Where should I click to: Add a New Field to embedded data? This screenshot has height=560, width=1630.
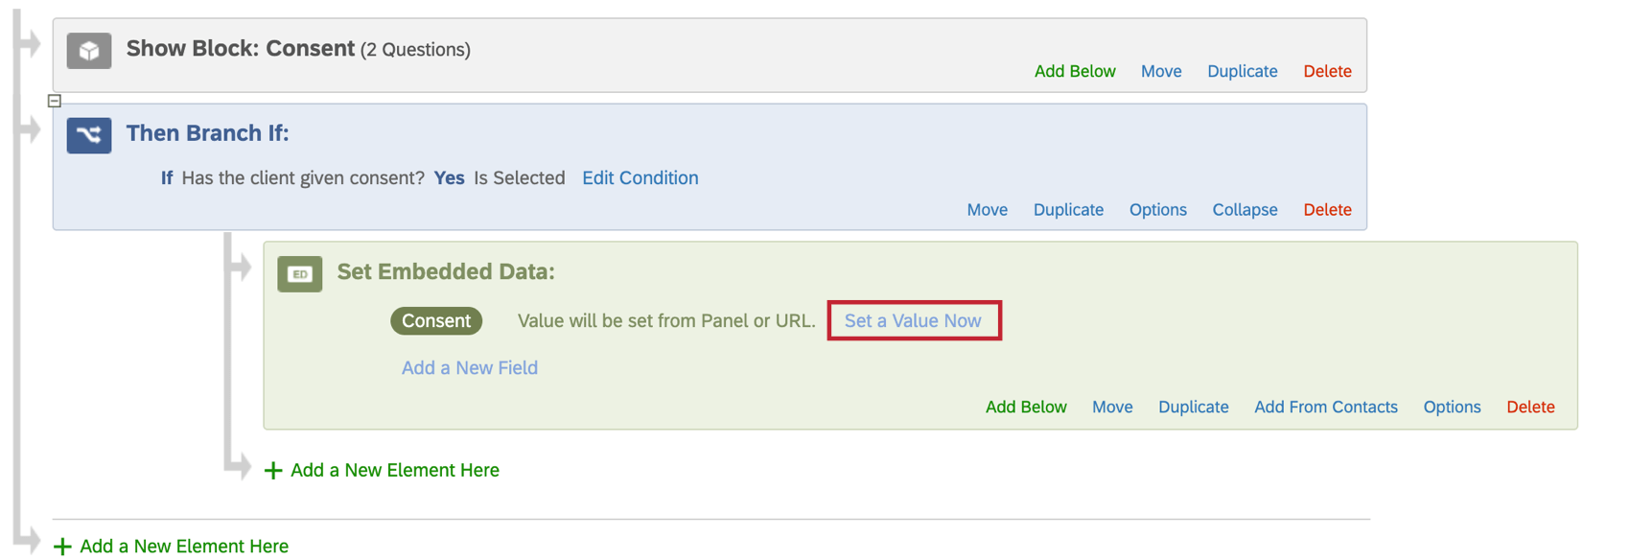[x=469, y=368]
